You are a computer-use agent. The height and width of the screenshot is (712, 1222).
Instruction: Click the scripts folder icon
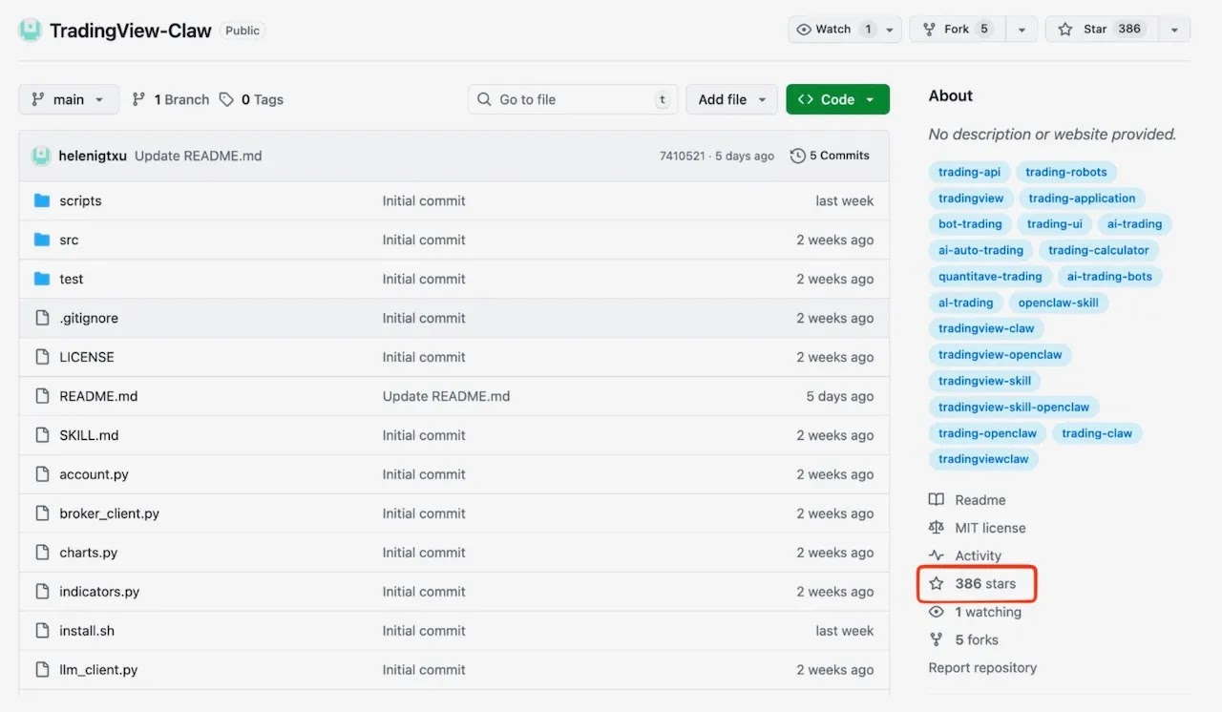pyautogui.click(x=42, y=200)
